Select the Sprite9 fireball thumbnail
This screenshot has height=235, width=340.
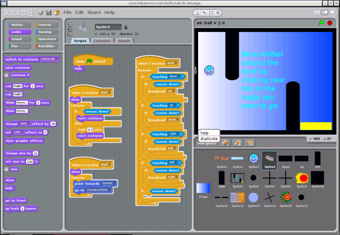coord(302,177)
